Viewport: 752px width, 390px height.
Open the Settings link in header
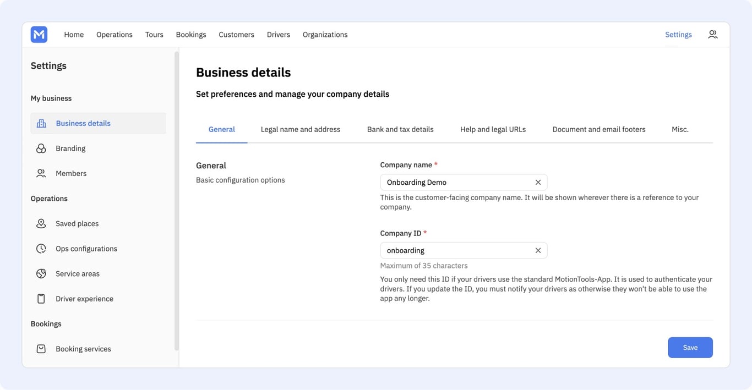tap(678, 35)
